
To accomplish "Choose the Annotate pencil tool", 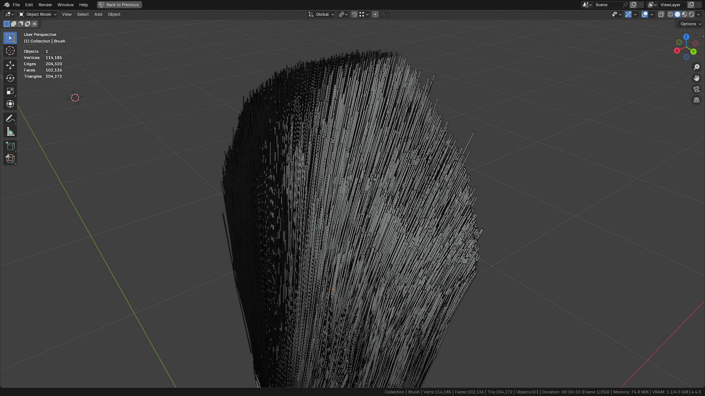I will (10, 118).
